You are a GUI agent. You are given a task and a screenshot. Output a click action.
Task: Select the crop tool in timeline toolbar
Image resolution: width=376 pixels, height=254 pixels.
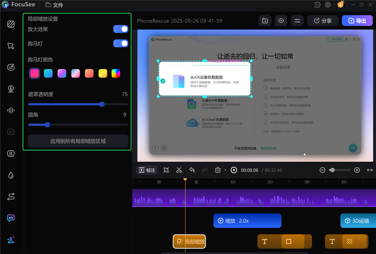pos(166,170)
